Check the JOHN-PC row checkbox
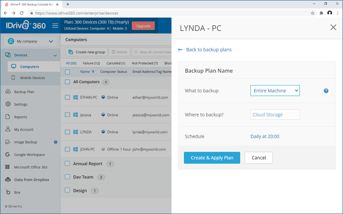 (67, 149)
